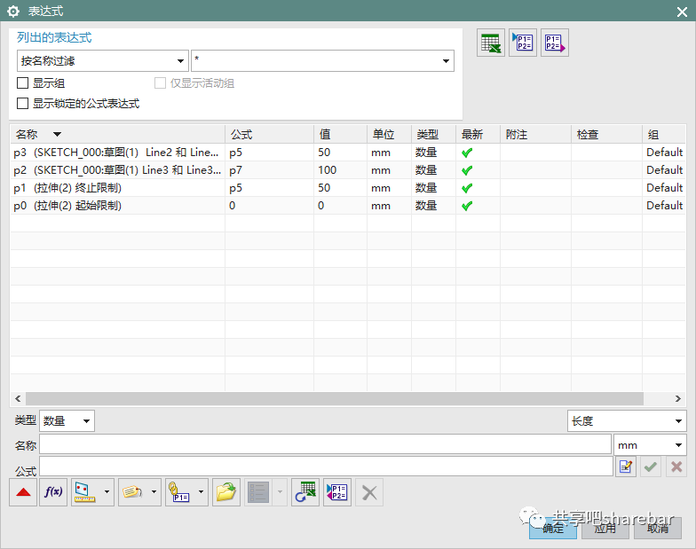Click the reference part attribute tag icon

[x=132, y=492]
